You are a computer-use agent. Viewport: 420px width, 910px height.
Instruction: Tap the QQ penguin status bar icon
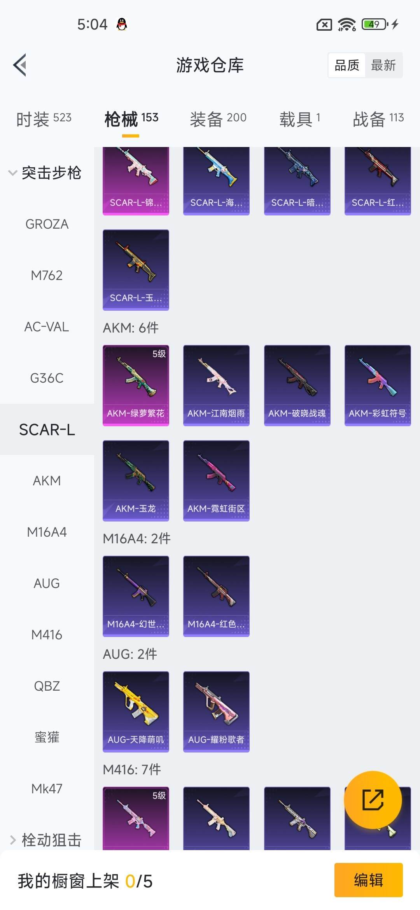(x=122, y=24)
